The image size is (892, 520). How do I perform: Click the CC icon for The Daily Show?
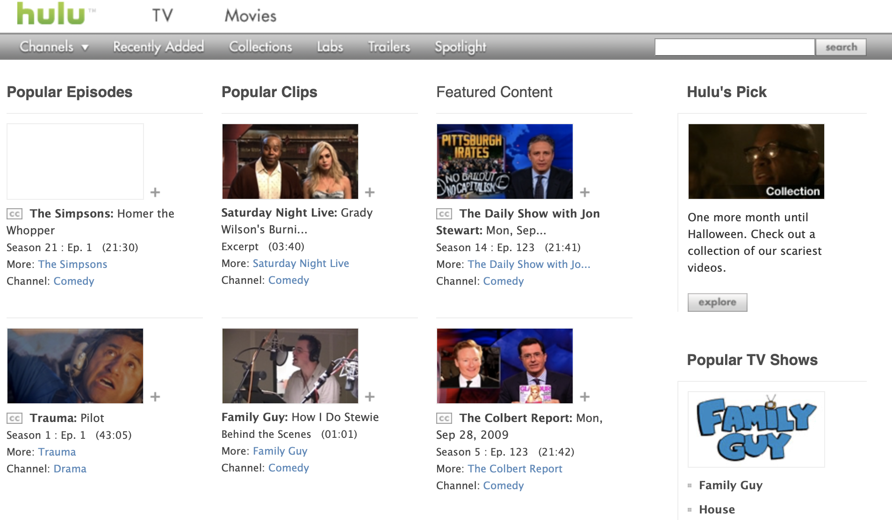[444, 214]
